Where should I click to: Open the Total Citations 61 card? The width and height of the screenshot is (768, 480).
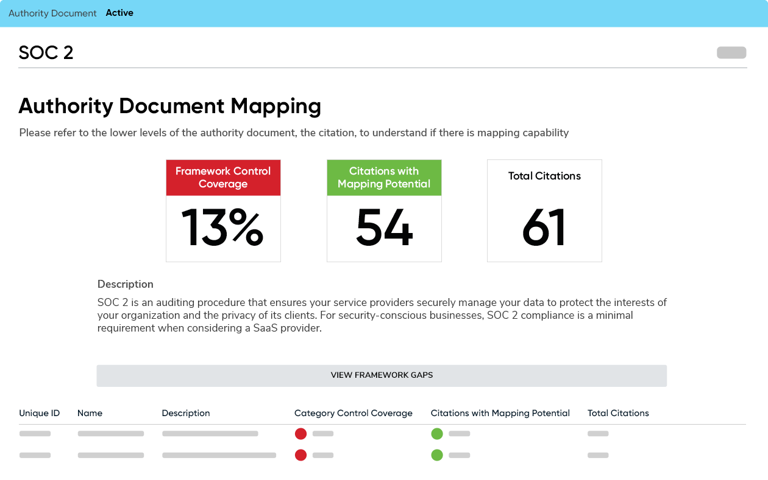coord(544,210)
